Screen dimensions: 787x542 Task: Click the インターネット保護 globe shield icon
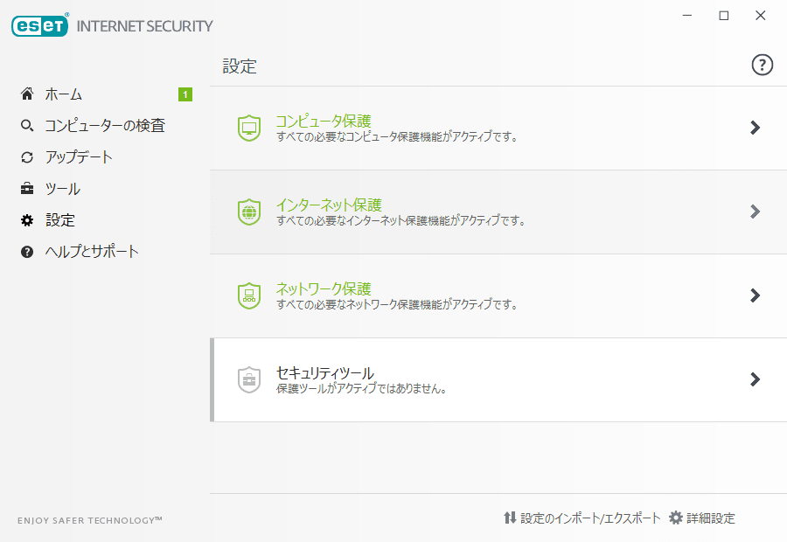(x=249, y=212)
